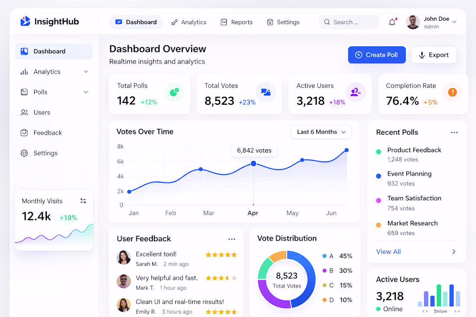Viewport: 476px width, 317px height.
Task: Open the Last 6 Months dropdown
Action: click(321, 132)
